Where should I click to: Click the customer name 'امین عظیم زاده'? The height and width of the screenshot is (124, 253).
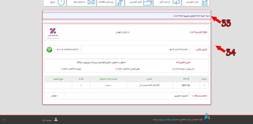pos(183,62)
